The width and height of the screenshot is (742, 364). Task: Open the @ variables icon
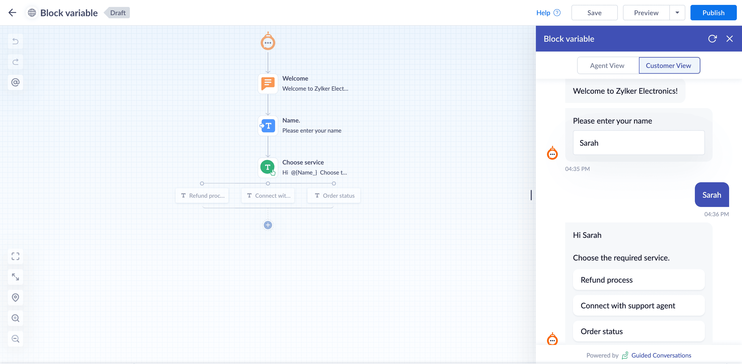coord(15,82)
